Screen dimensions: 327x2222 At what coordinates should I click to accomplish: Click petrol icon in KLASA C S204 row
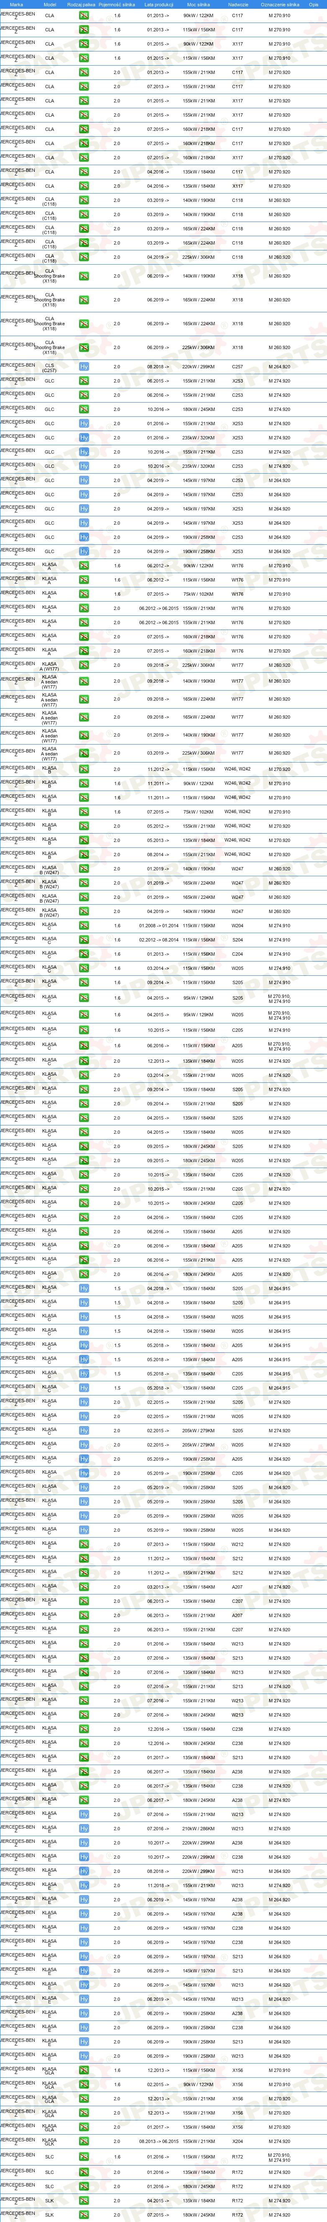[84, 940]
